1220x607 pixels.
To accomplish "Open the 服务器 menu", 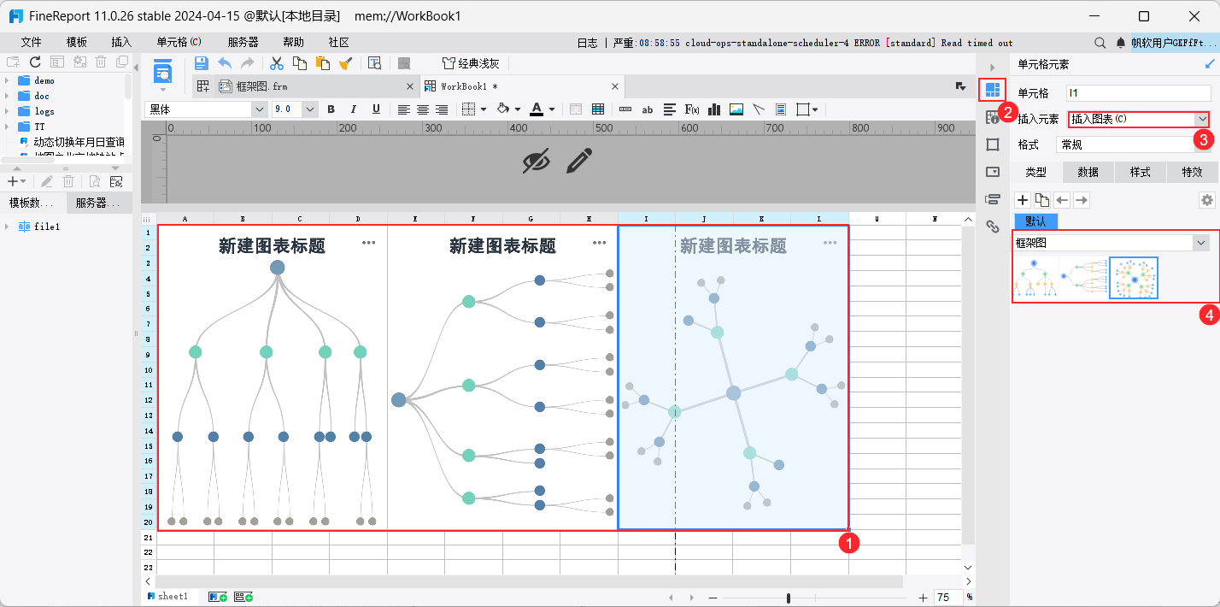I will 243,42.
